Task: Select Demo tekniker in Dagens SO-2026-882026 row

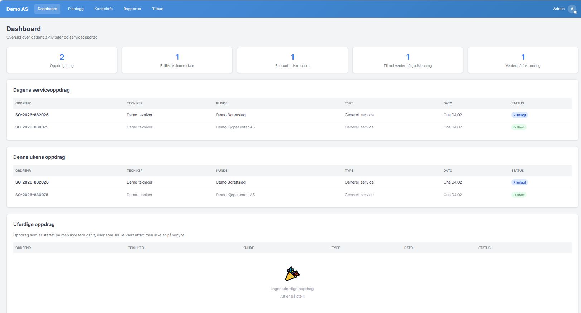Action: click(x=140, y=115)
